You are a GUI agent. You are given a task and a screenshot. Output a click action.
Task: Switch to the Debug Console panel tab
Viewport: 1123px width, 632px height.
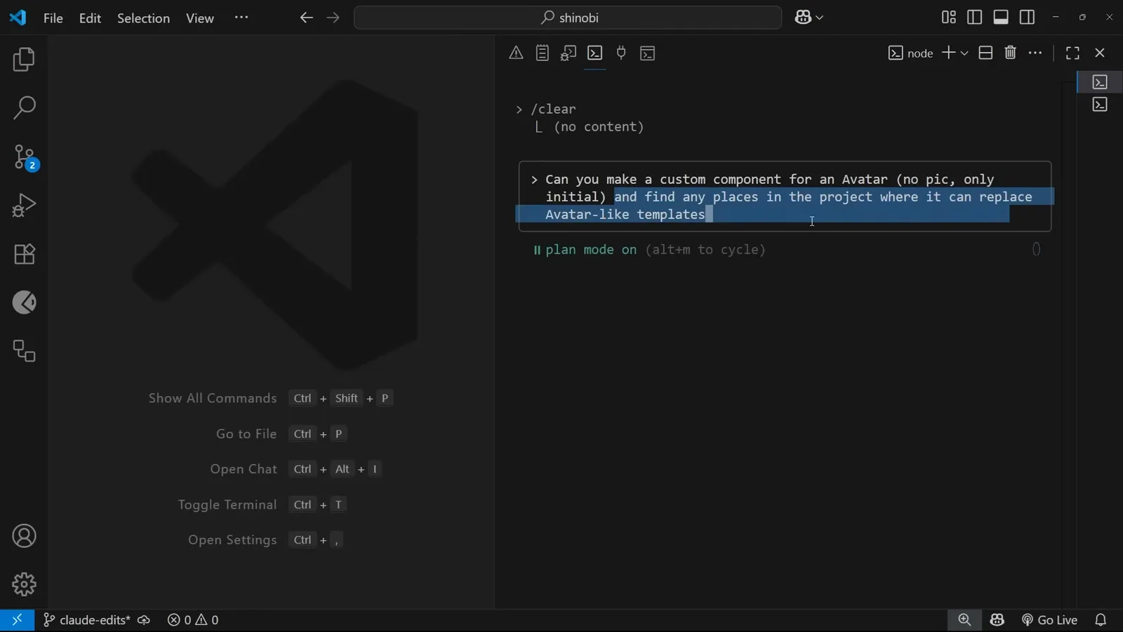569,53
